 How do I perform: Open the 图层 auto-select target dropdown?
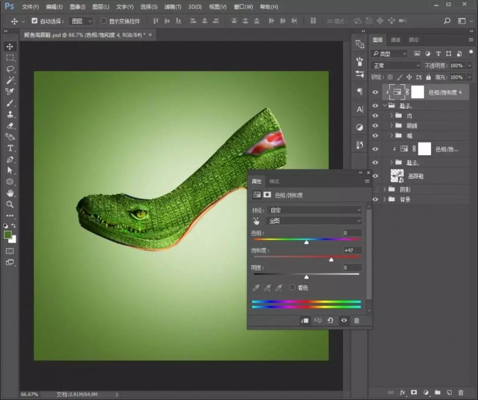point(81,21)
